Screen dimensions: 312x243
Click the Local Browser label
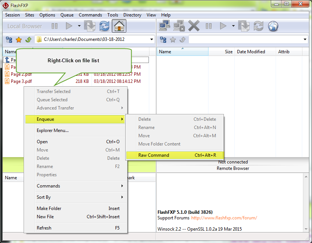(25, 26)
